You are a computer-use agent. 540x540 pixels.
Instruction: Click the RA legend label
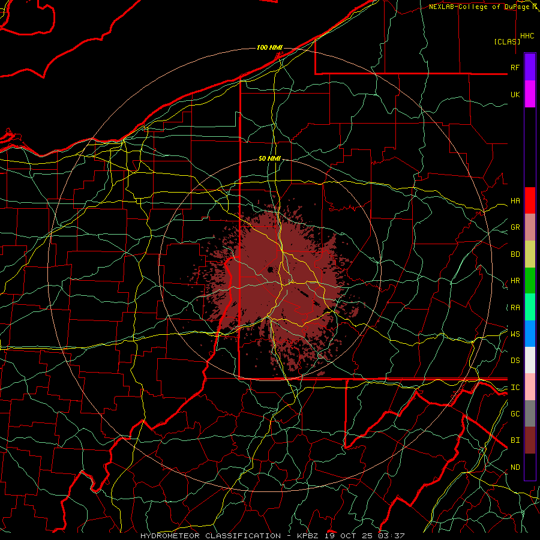[x=515, y=308]
